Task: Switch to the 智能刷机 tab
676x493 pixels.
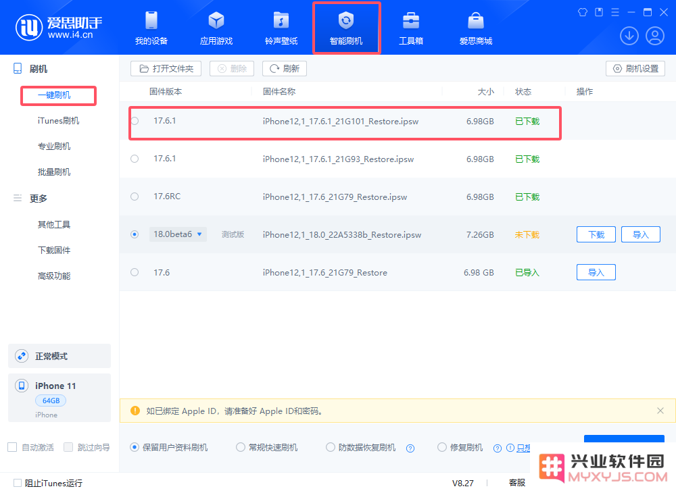Action: 346,28
